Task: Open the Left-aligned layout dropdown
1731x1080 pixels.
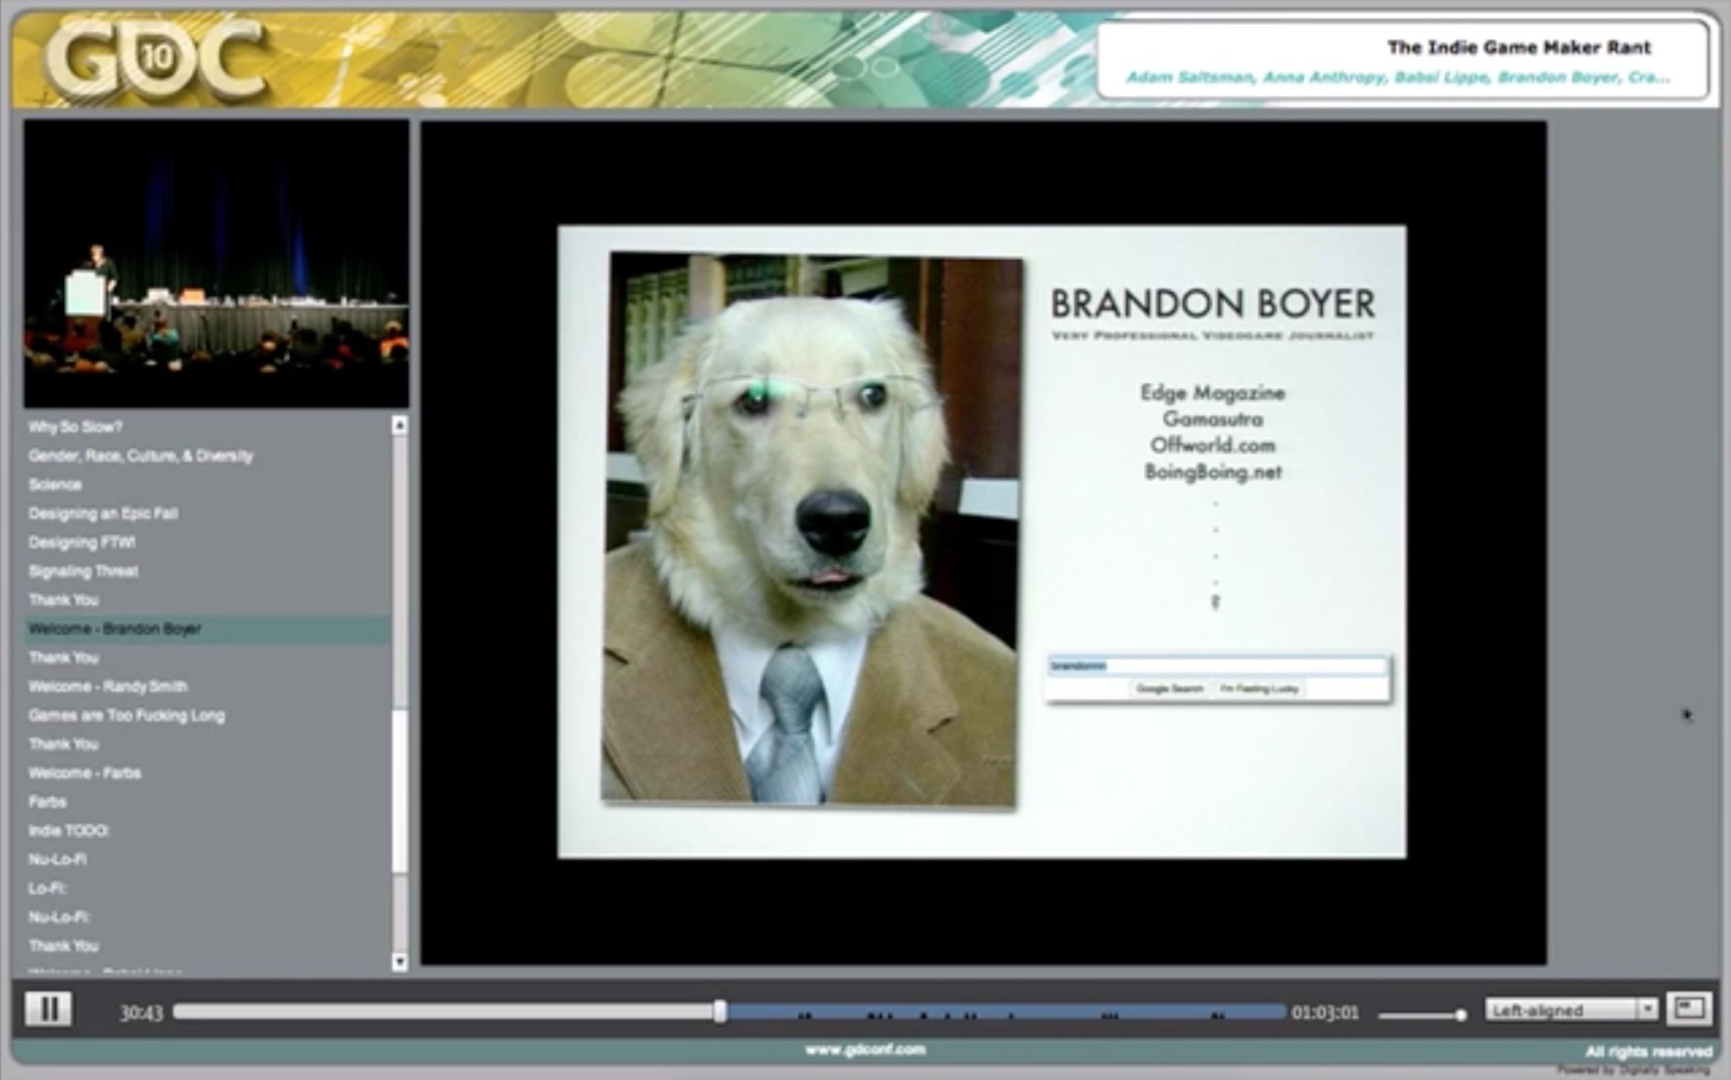Action: coord(1570,1010)
